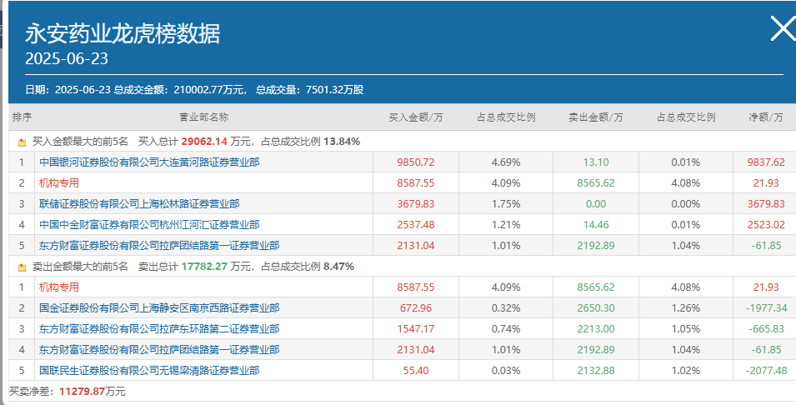Click the sell amount 14.46 cell

pyautogui.click(x=595, y=225)
